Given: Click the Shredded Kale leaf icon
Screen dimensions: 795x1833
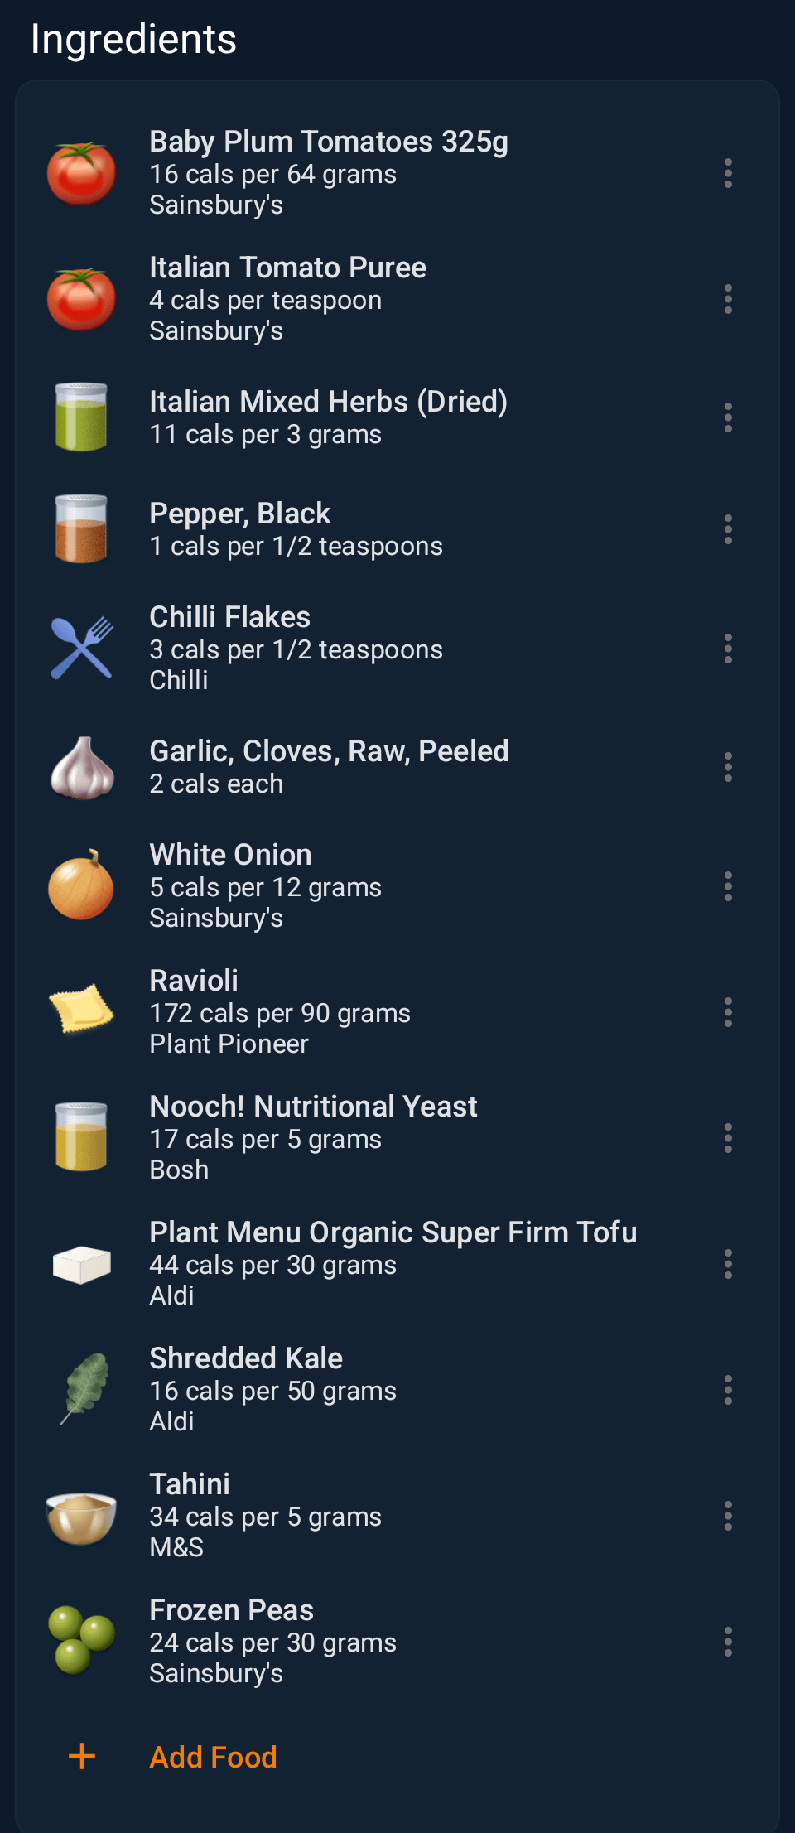Looking at the screenshot, I should click(81, 1390).
